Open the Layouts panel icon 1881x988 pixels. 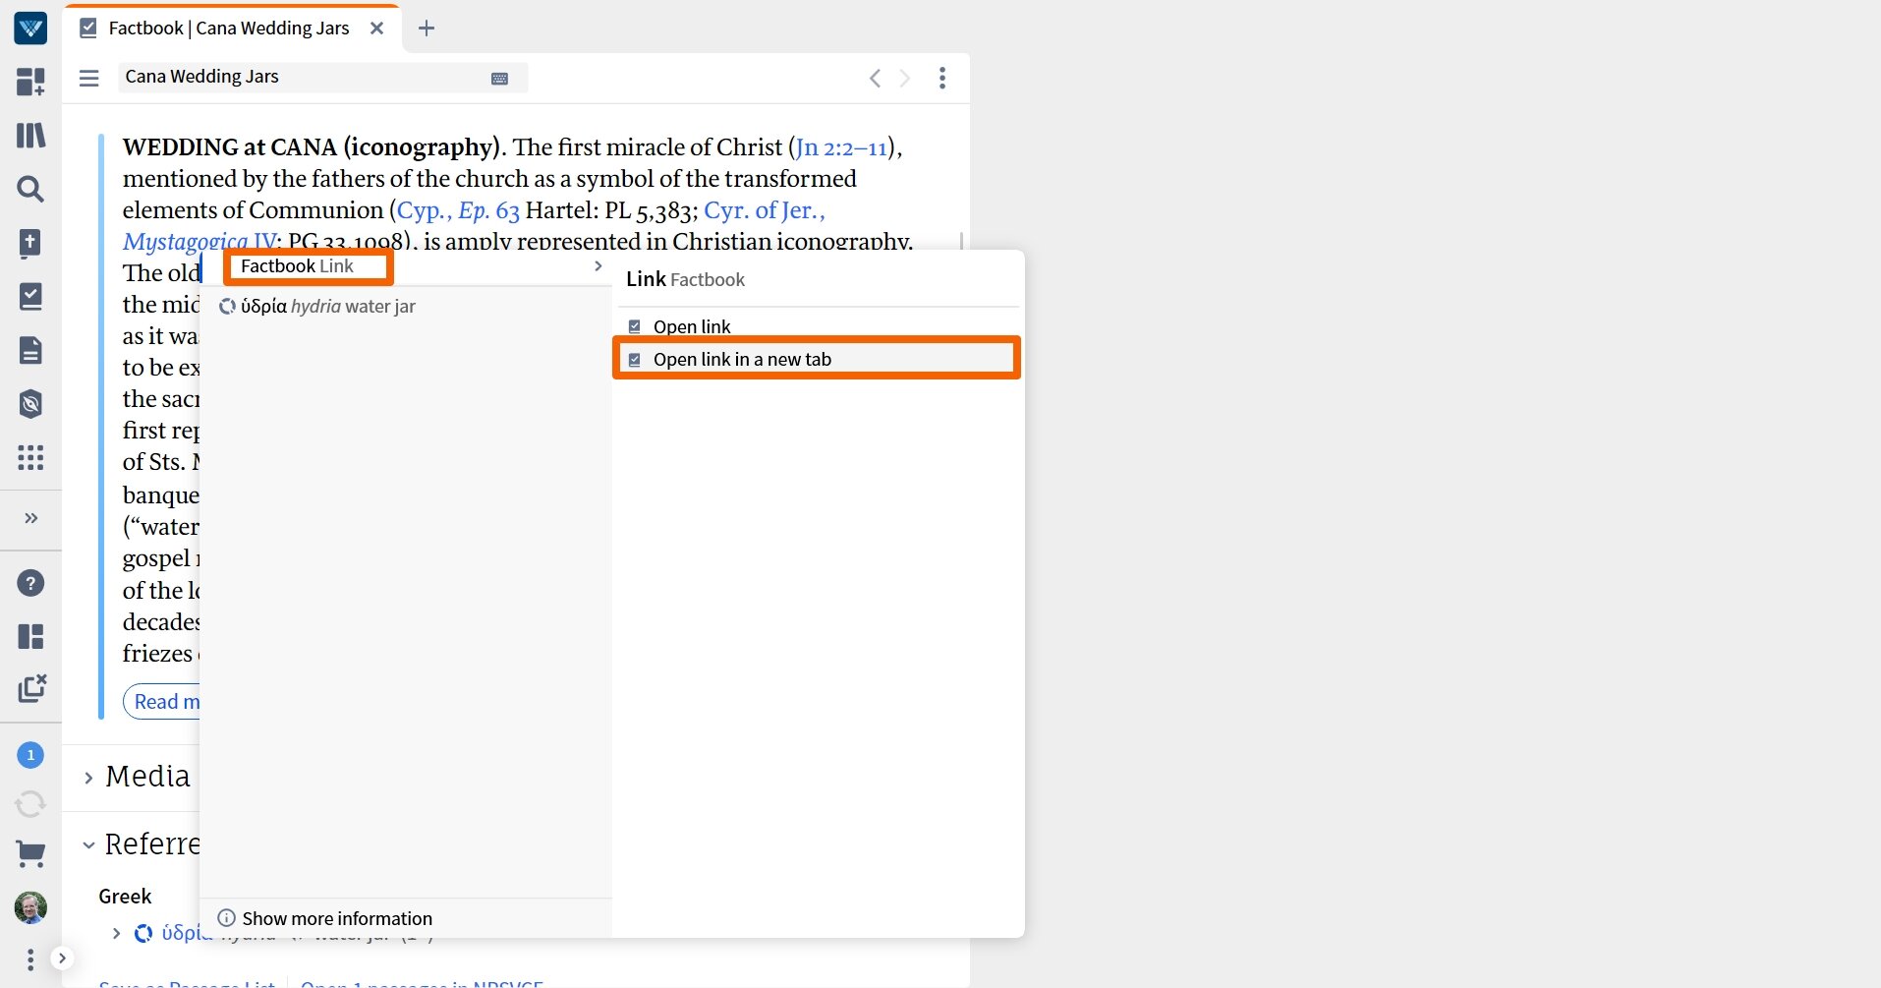click(x=30, y=636)
